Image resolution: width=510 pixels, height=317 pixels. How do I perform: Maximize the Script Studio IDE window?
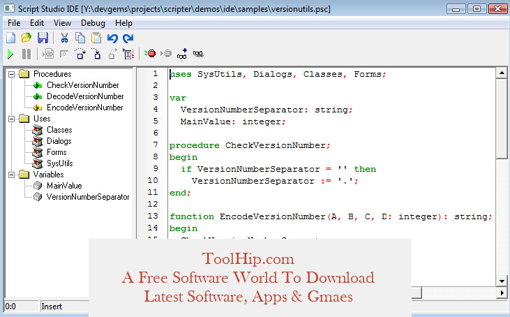[477, 9]
